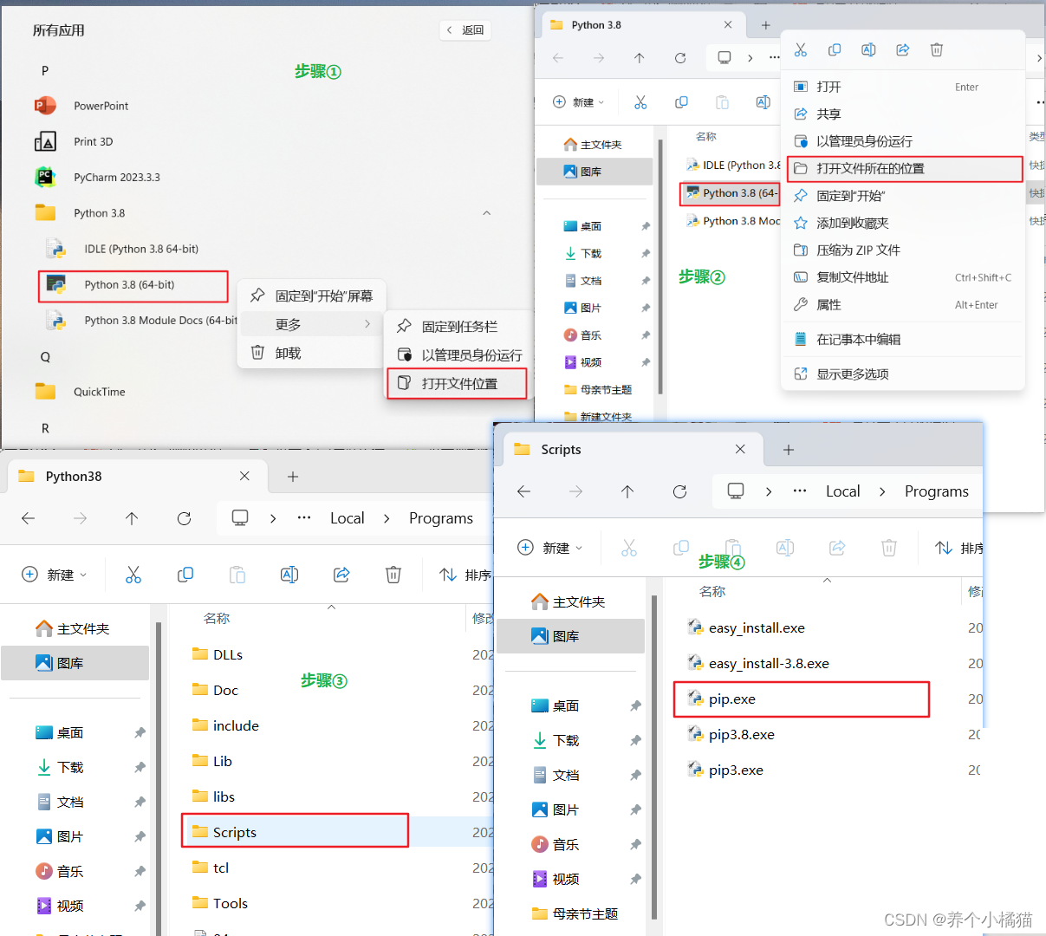The width and height of the screenshot is (1046, 936).
Task: Choose 打开 in the Explorer context menu
Action: click(x=904, y=87)
